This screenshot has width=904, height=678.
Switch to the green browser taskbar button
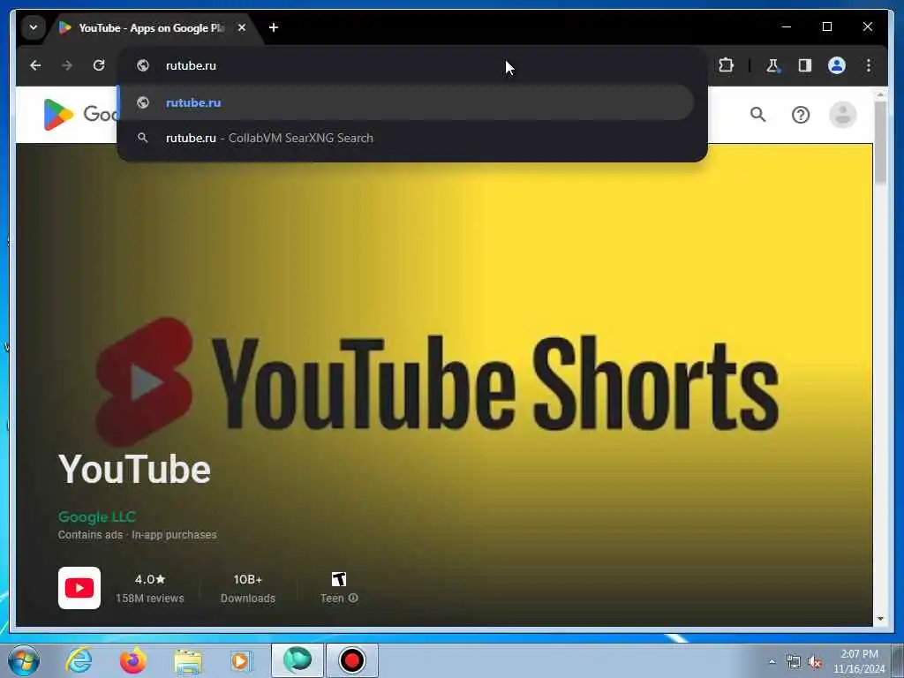click(298, 660)
